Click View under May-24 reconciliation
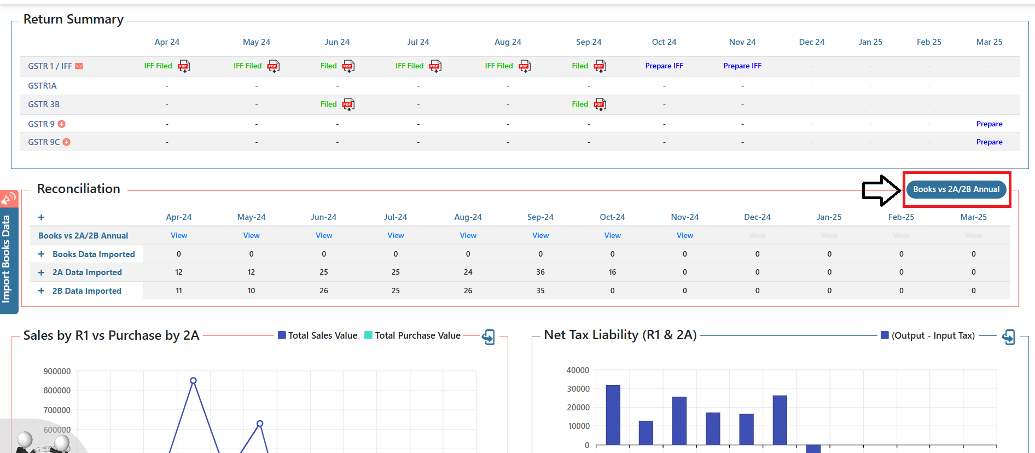 (252, 236)
